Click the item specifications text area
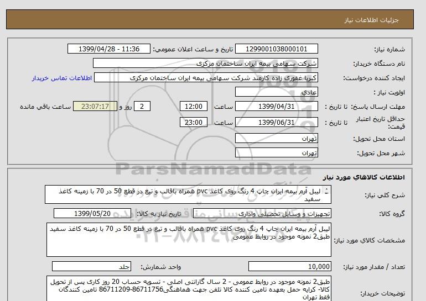 coord(189,240)
